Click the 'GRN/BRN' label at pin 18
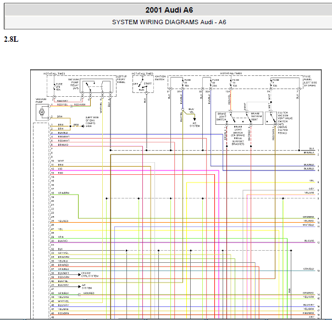 [x=64, y=193]
